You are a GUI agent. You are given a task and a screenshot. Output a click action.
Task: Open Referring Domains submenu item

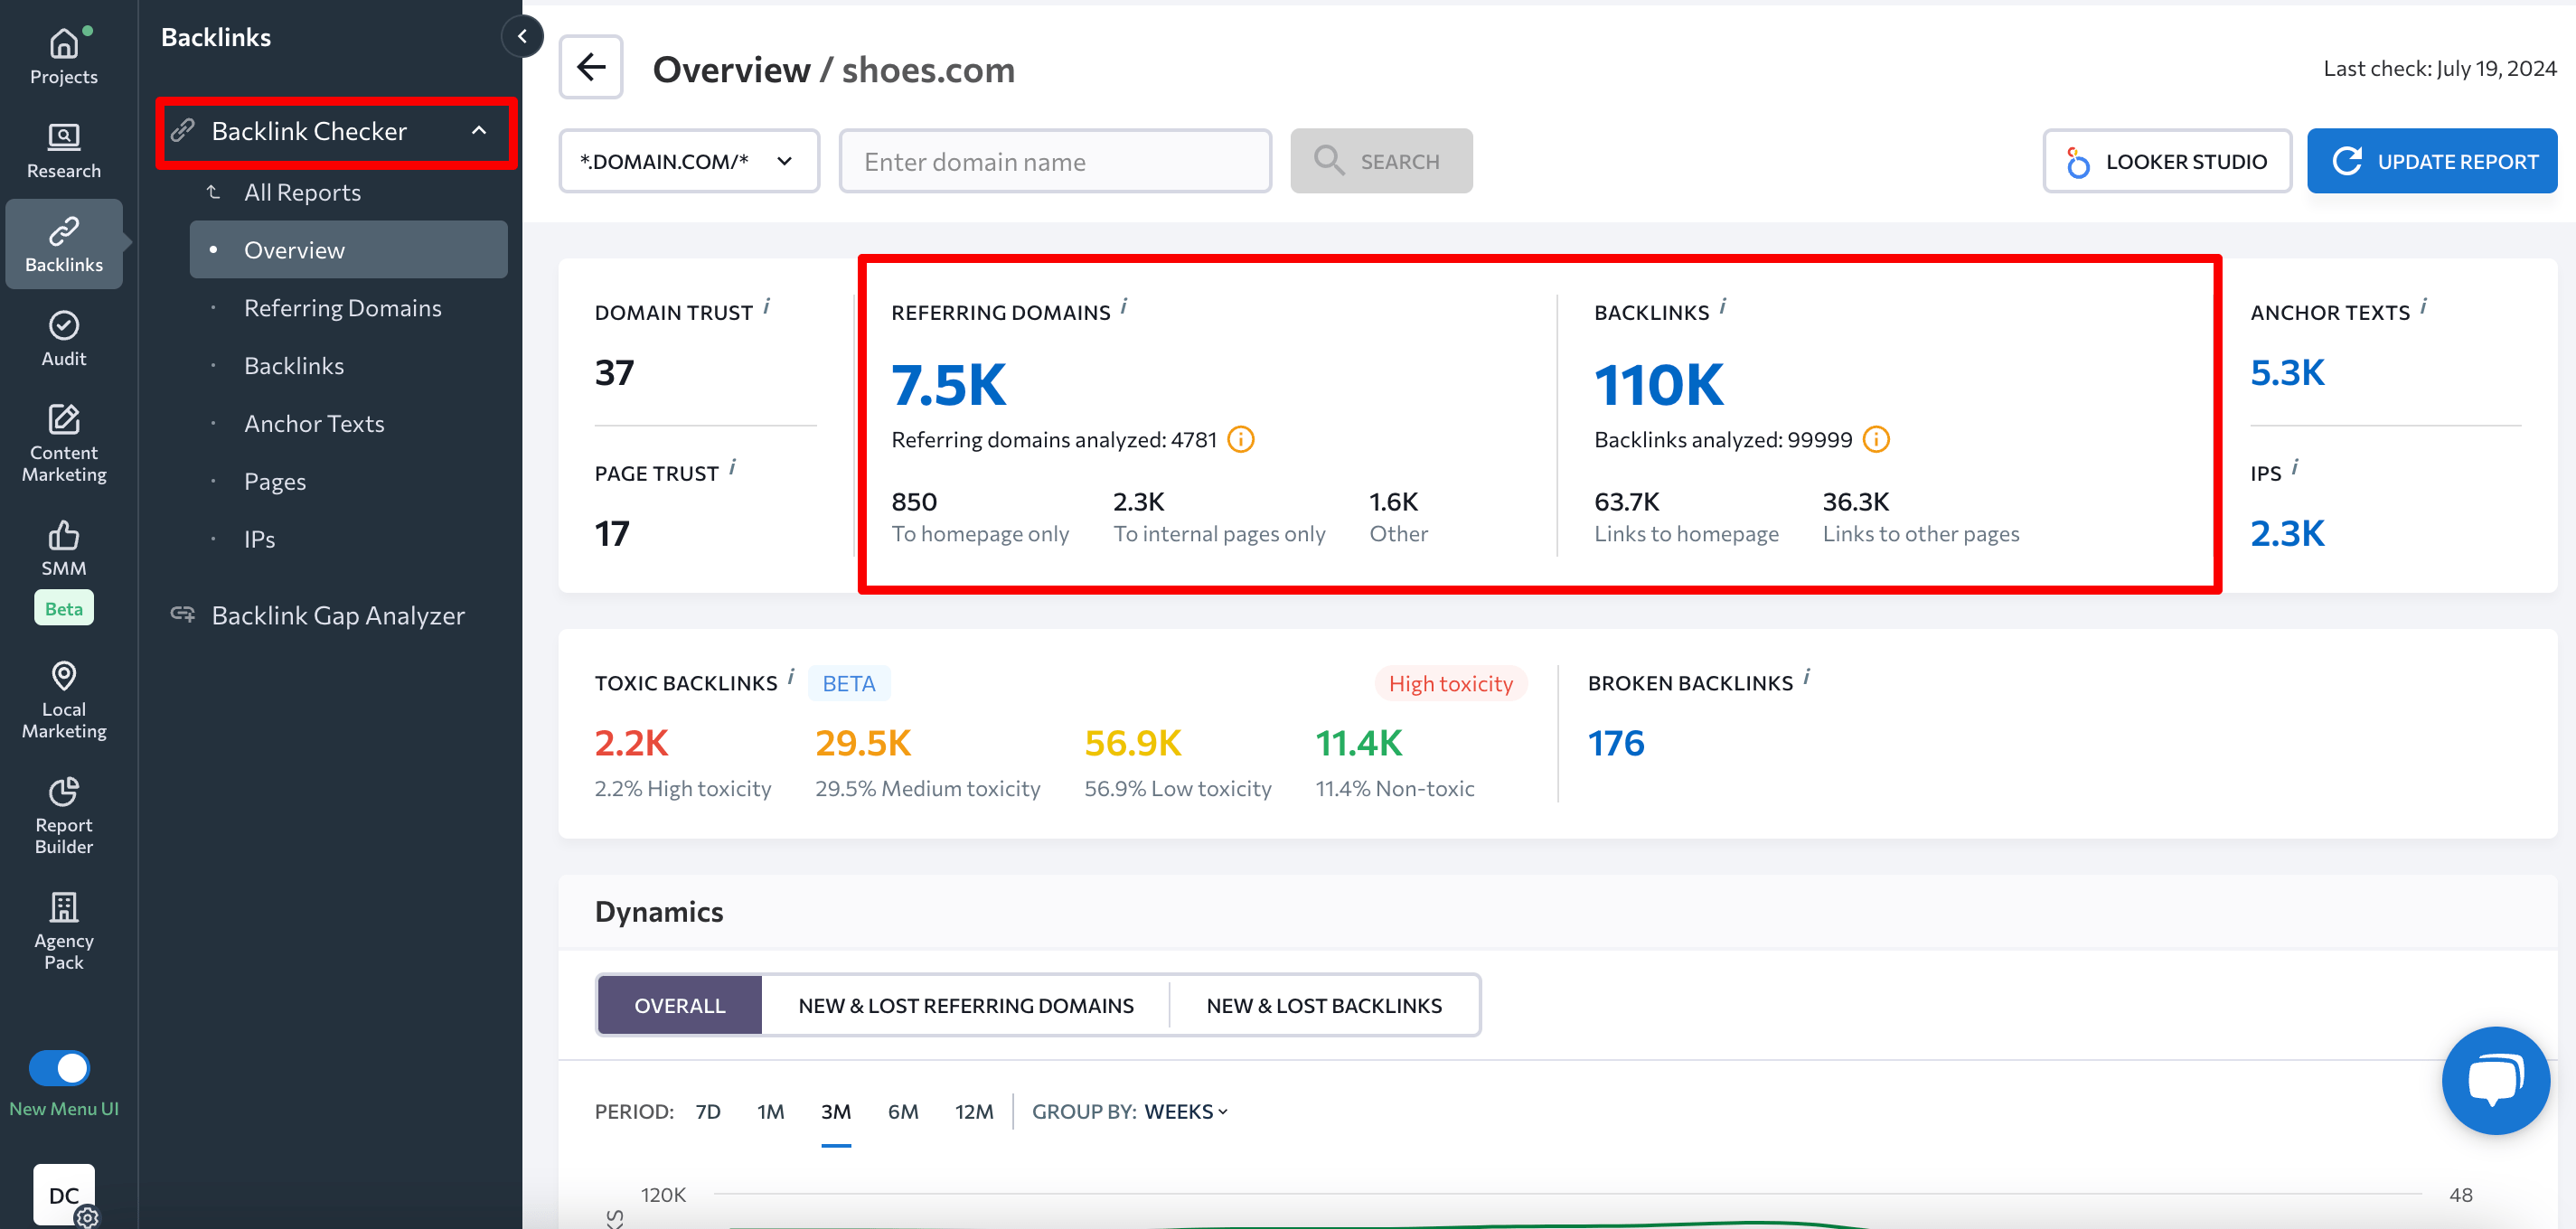[x=342, y=308]
